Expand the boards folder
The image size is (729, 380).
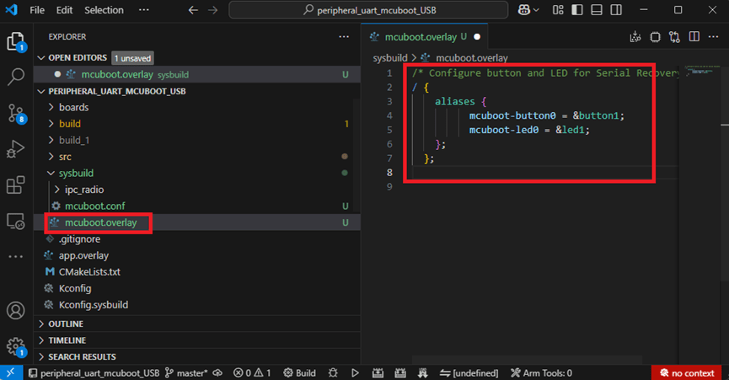tap(73, 107)
